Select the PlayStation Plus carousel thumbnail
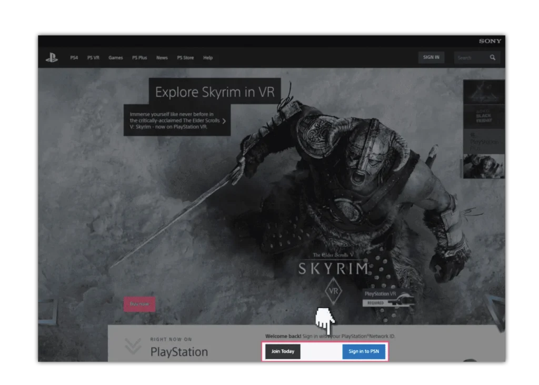This screenshot has width=539, height=385. point(484,141)
